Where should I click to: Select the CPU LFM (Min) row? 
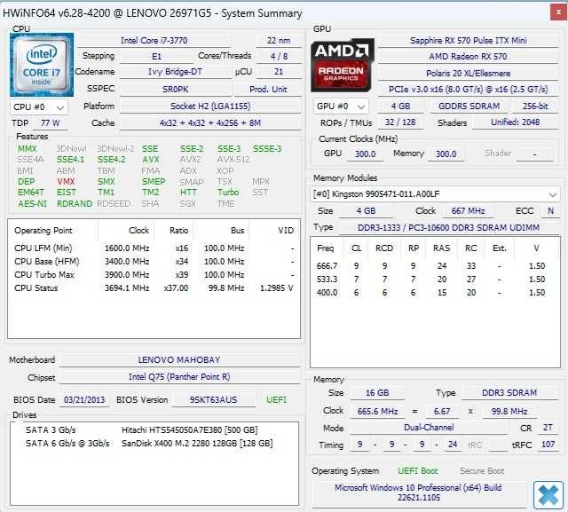point(154,248)
